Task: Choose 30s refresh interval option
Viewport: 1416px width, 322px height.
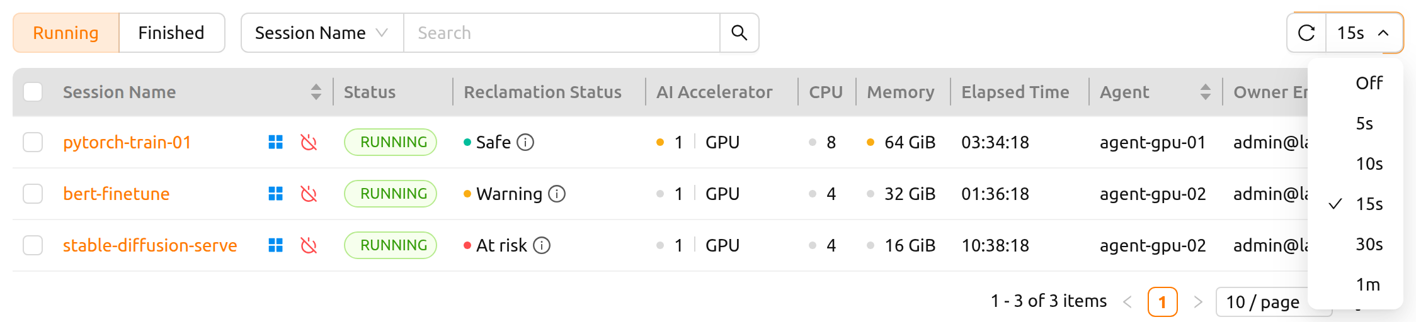Action: tap(1369, 244)
